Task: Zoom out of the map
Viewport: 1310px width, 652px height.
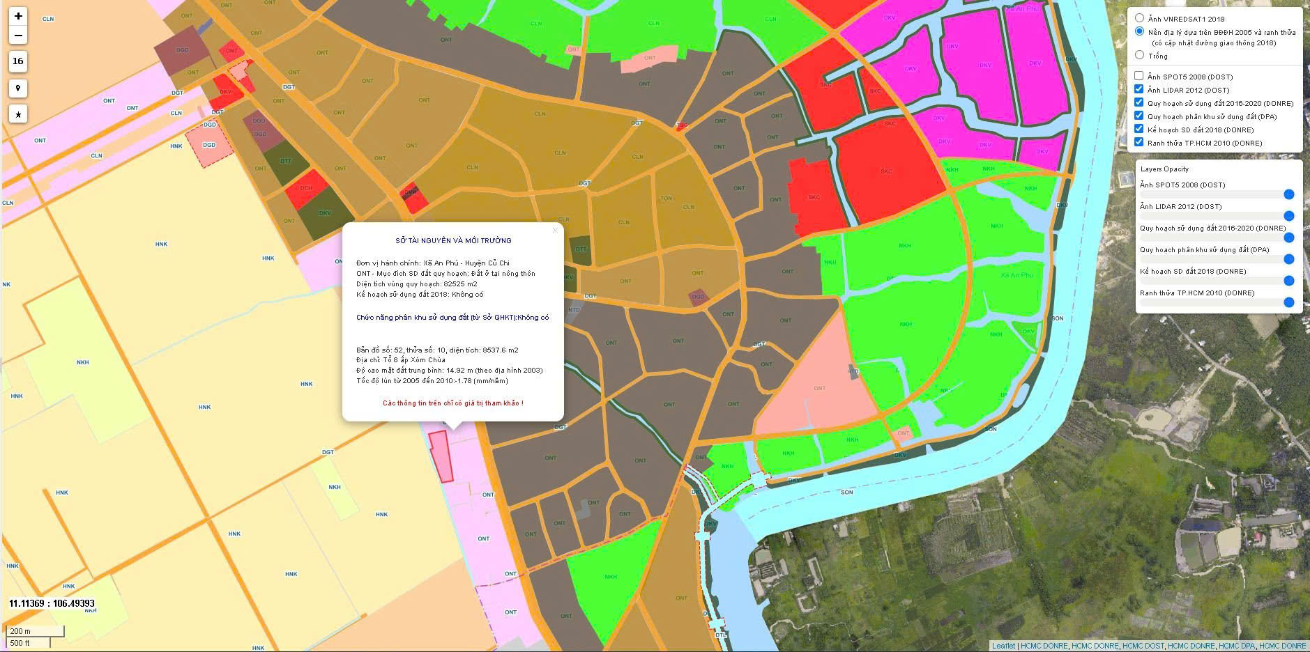Action: [x=18, y=36]
